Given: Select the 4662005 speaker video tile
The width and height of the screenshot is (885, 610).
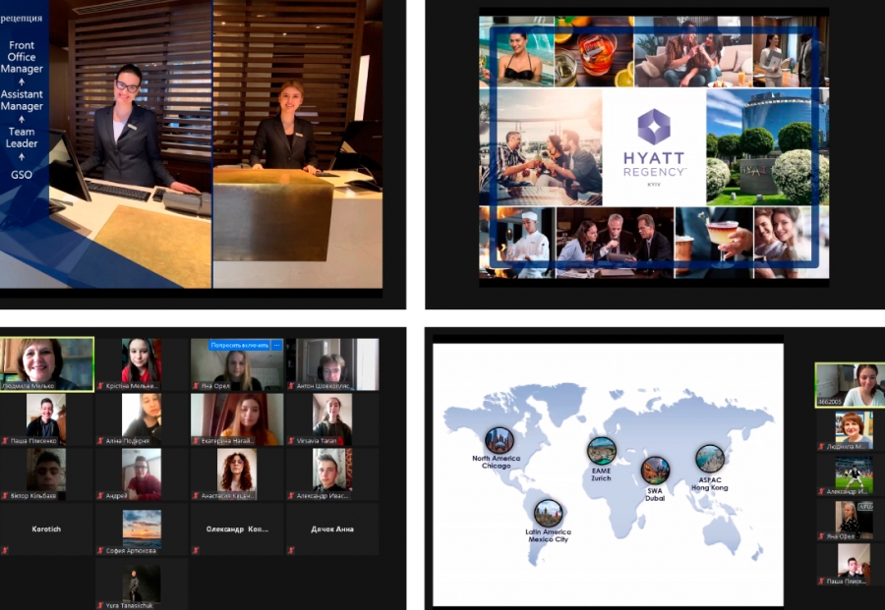Looking at the screenshot, I should tap(850, 385).
